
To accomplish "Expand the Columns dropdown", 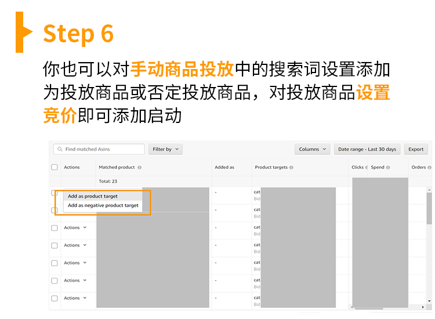I will click(x=312, y=150).
